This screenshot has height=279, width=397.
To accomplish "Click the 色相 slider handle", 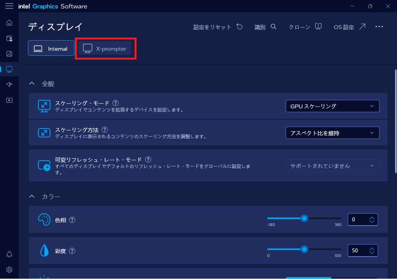I will [304, 218].
